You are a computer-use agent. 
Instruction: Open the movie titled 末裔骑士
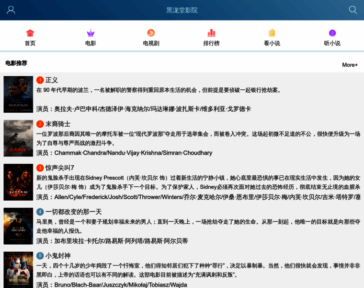(58, 124)
